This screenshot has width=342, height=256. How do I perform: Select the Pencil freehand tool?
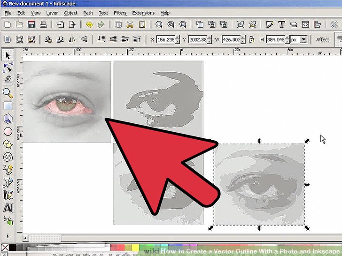coord(8,170)
